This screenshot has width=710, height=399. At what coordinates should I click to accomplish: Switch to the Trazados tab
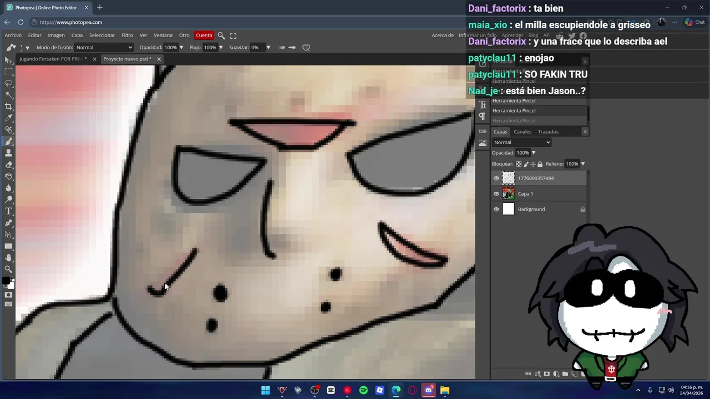click(x=548, y=132)
